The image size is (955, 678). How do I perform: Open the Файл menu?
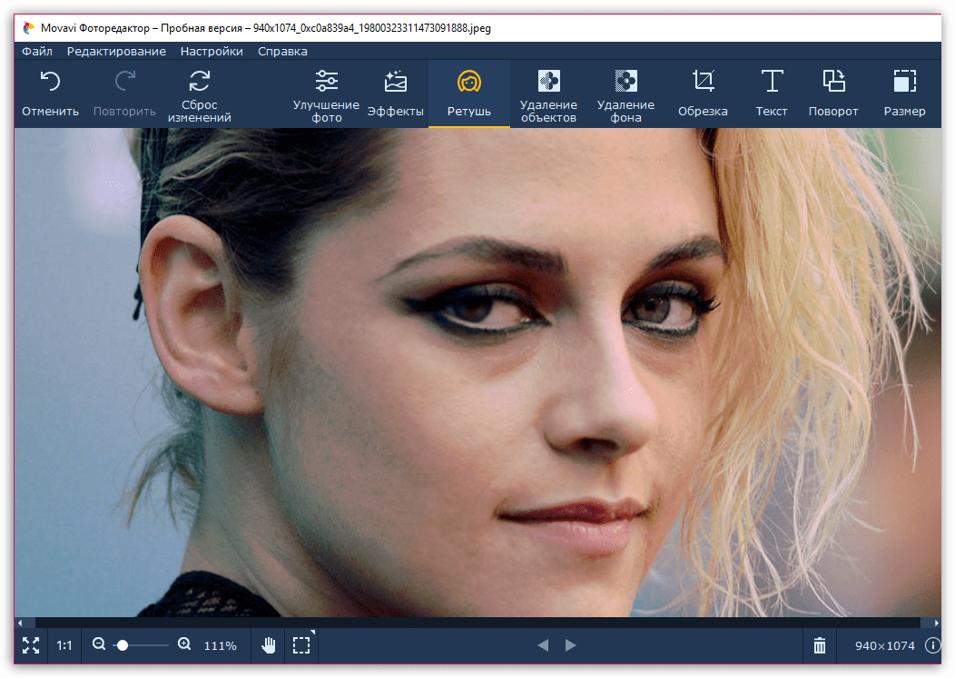37,52
